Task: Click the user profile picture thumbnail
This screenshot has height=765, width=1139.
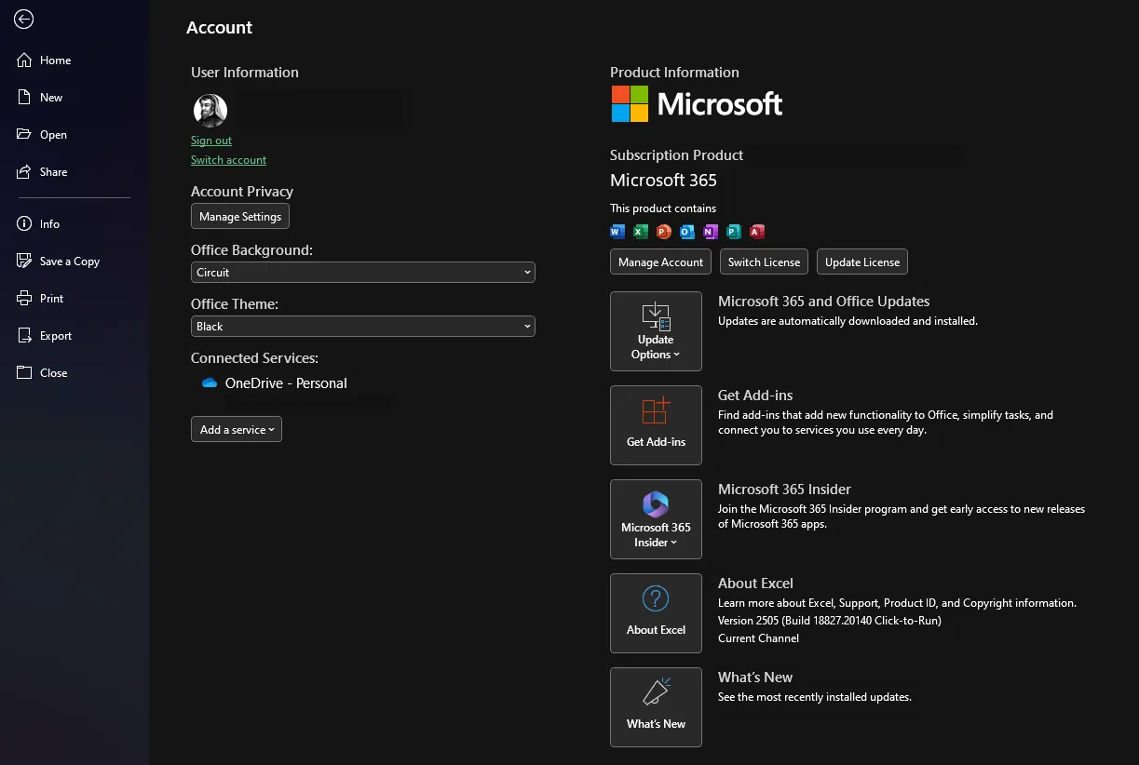Action: pyautogui.click(x=210, y=110)
